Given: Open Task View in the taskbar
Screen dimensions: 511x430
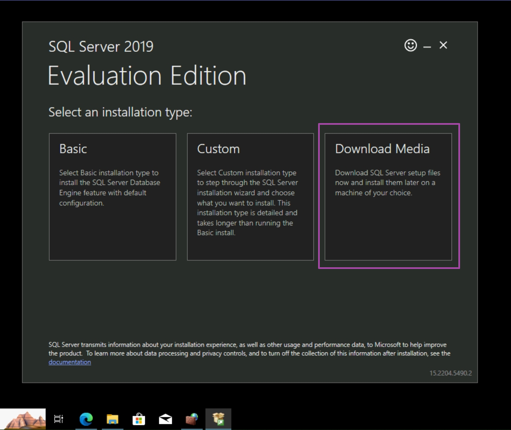Looking at the screenshot, I should click(x=59, y=419).
